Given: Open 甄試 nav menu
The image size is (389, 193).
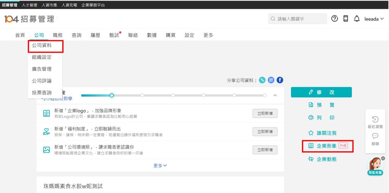Looking at the screenshot, I should 114,35.
